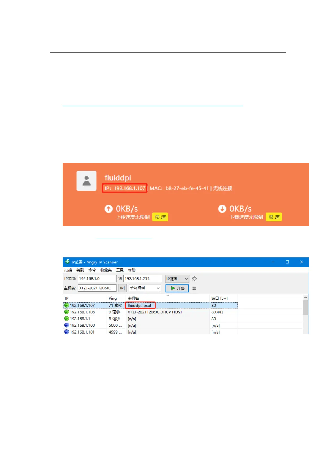Click the Angry IP Scanner title bar icon
Viewport: 336px width, 476px height.
(67, 262)
